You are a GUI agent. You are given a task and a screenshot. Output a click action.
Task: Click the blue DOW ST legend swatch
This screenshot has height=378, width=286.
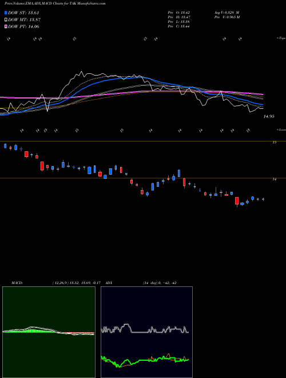pos(6,13)
